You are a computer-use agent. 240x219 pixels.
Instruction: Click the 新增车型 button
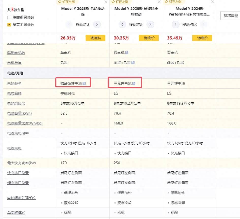(230, 16)
